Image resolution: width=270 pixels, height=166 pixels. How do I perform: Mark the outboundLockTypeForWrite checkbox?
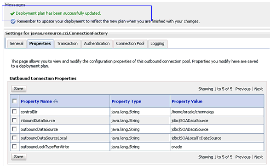coord(14,147)
